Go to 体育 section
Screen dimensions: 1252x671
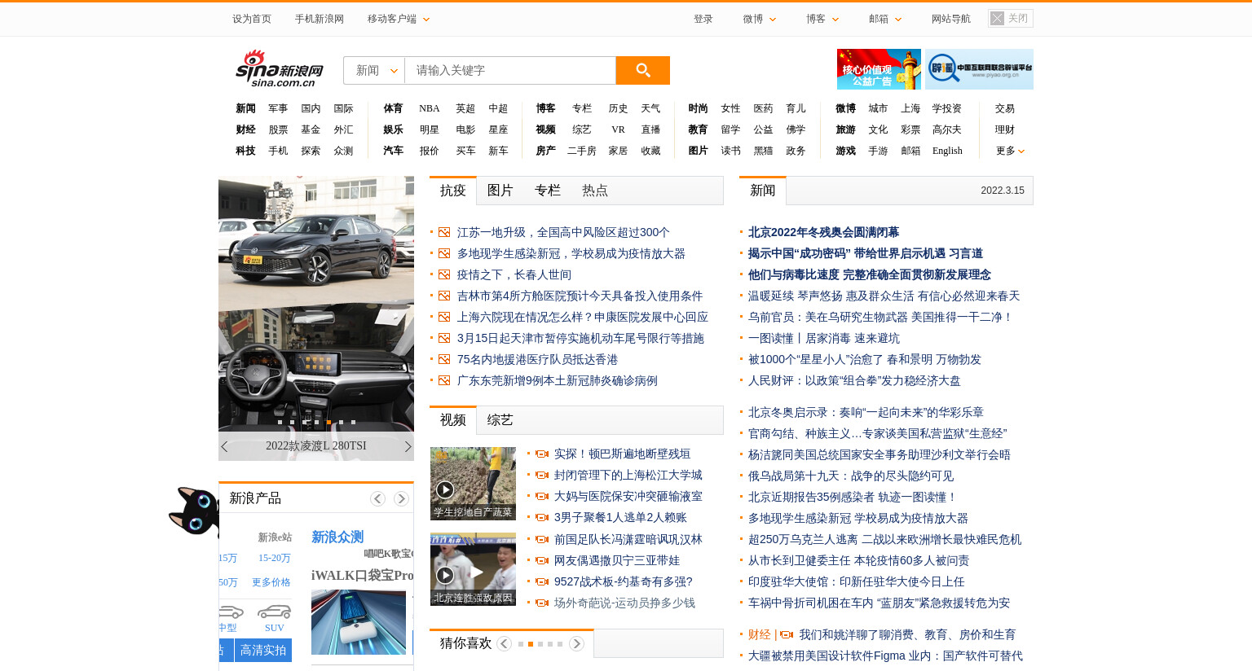pyautogui.click(x=393, y=108)
